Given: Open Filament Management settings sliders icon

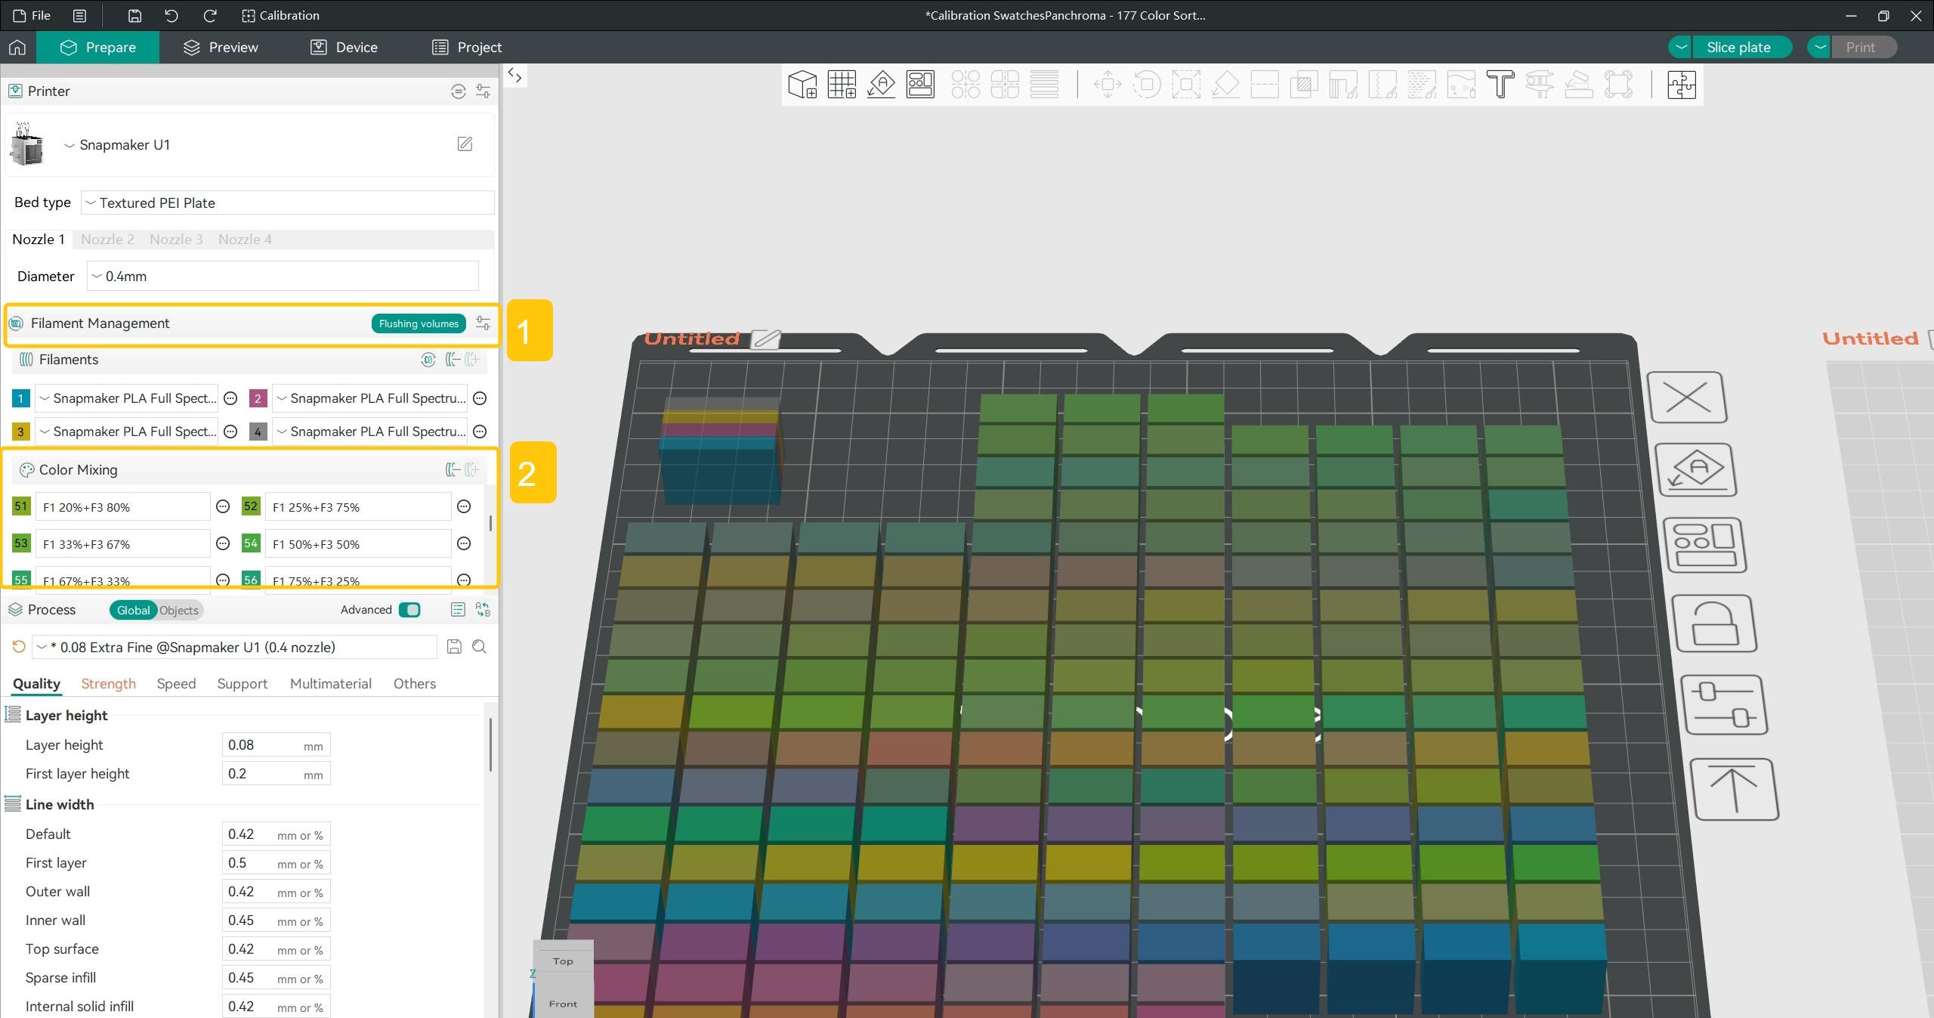Looking at the screenshot, I should click(x=483, y=323).
